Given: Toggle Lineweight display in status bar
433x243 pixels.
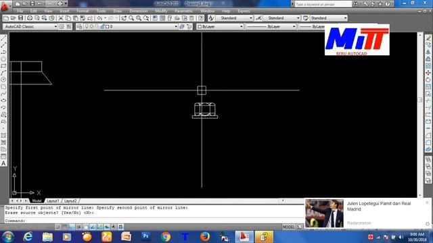Looking at the screenshot, I should [x=114, y=227].
